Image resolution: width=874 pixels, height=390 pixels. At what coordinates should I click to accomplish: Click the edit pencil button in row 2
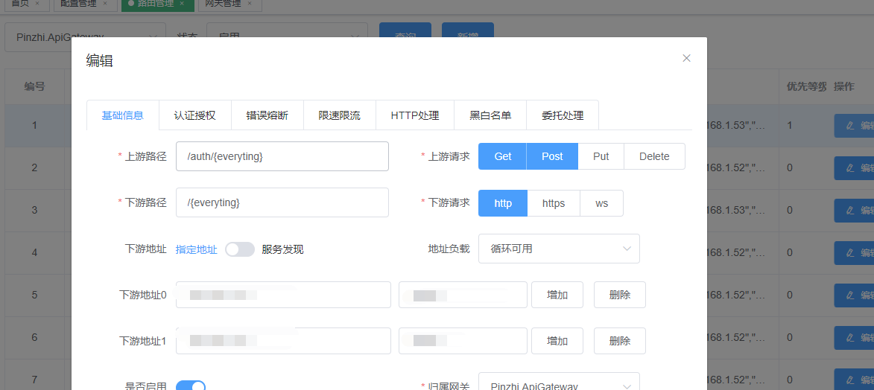(854, 167)
